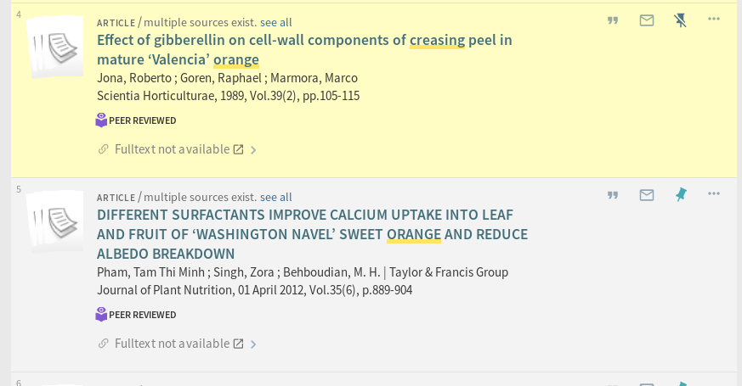Pin the partially visible sixth result

point(680,383)
